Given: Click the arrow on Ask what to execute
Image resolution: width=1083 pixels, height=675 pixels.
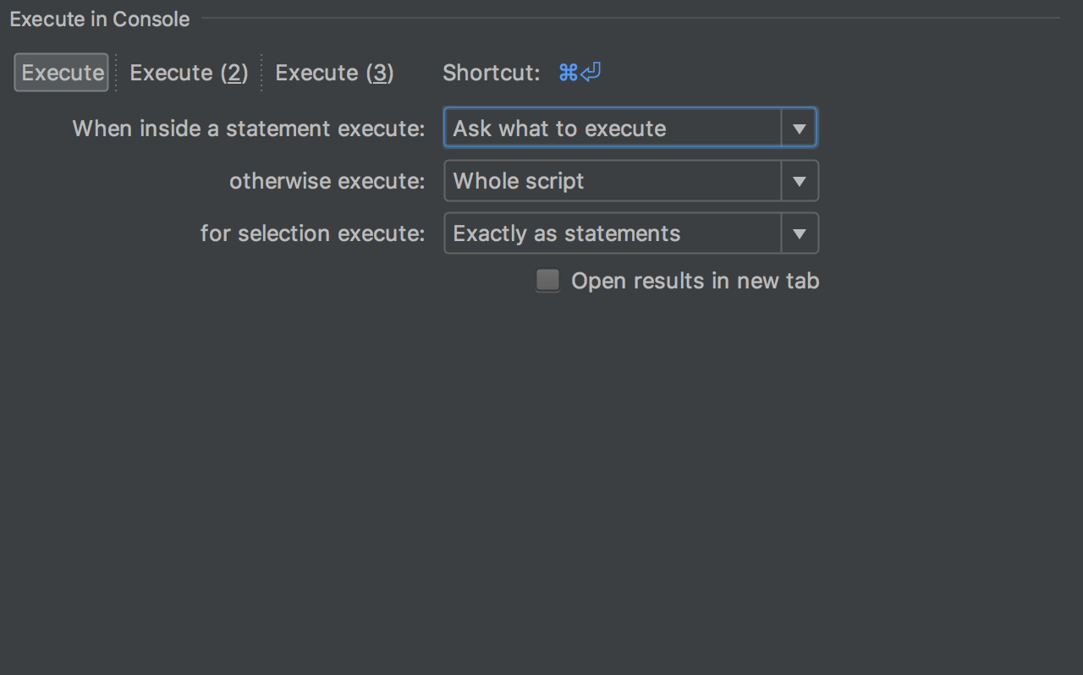Looking at the screenshot, I should click(x=799, y=129).
